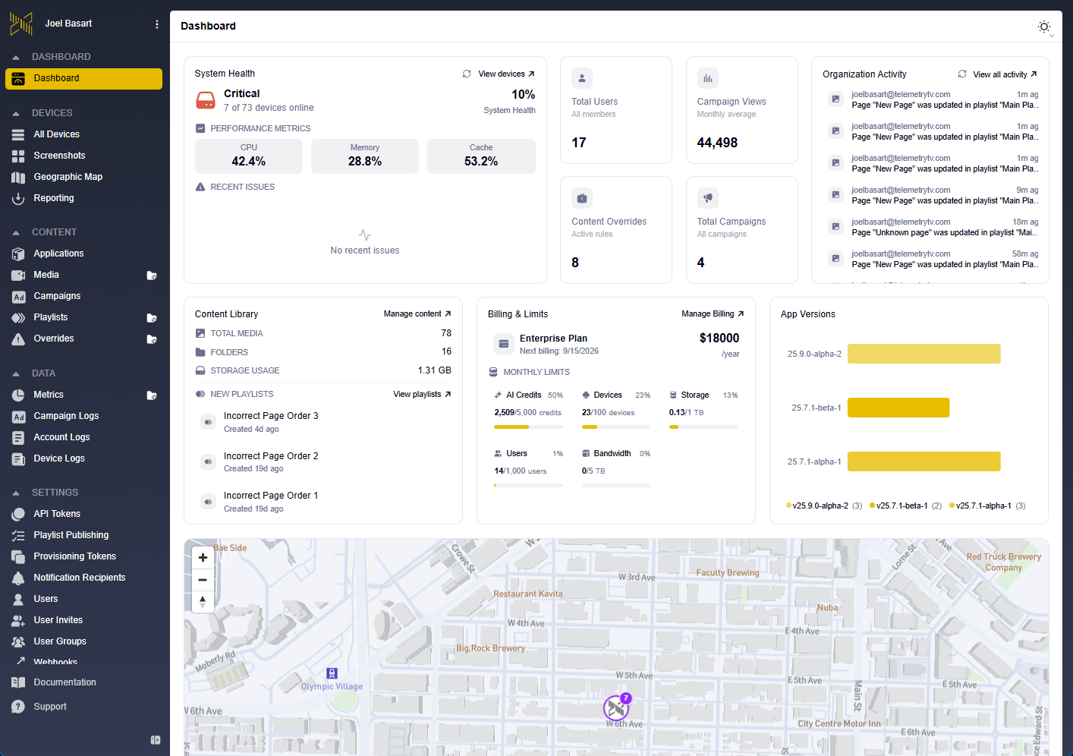Click the Playlists sidebar icon
The height and width of the screenshot is (756, 1073).
(x=18, y=318)
